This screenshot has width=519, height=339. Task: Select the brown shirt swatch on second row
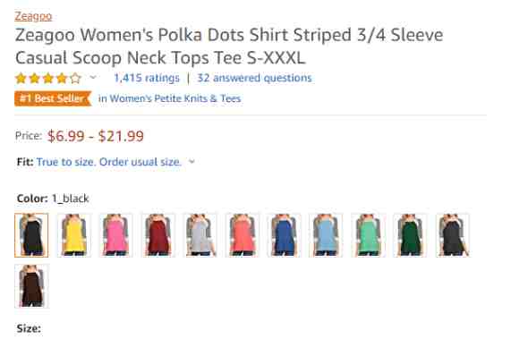32,286
